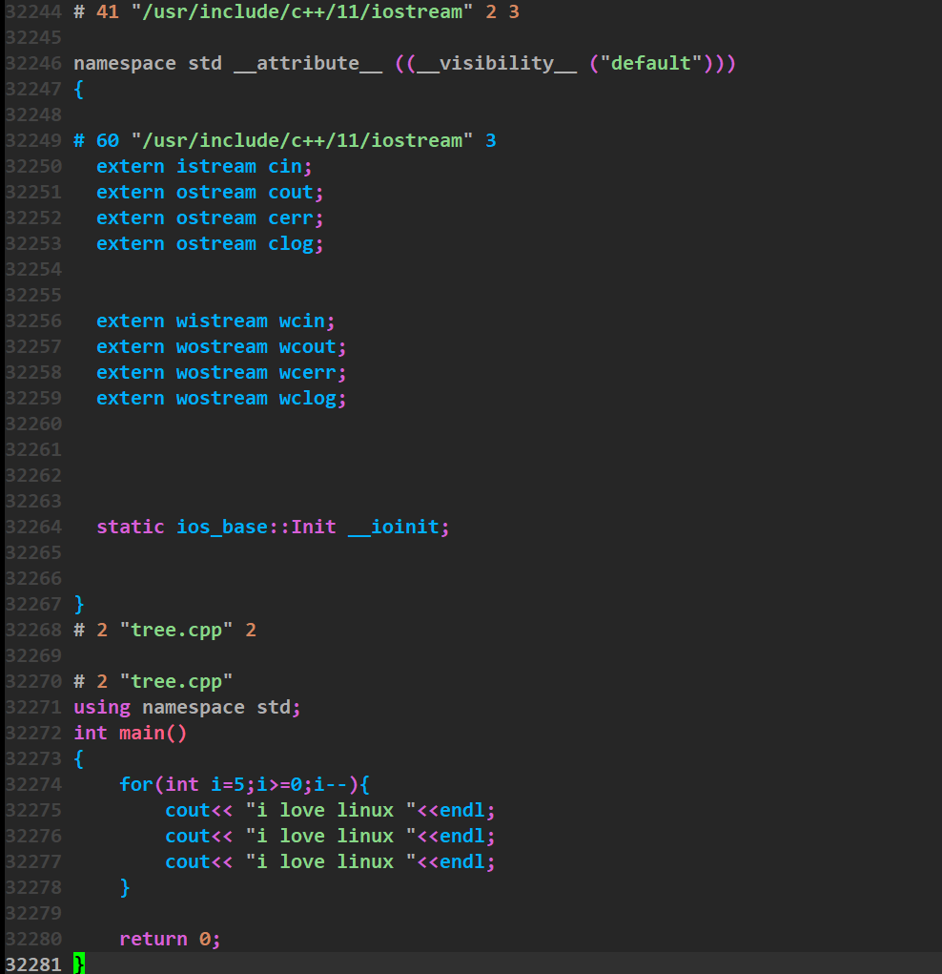Click the "wcout" identifier on line 32257
This screenshot has height=974, width=942.
[307, 346]
